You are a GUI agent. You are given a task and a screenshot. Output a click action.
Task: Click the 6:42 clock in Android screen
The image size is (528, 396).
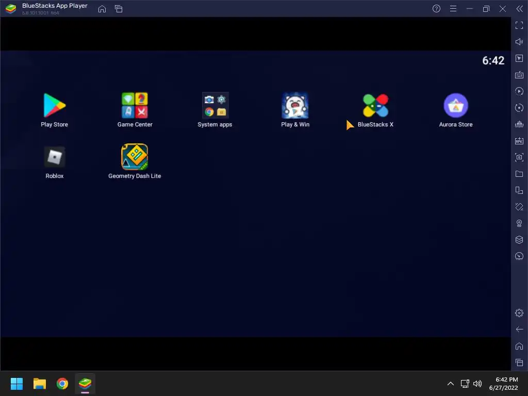coord(493,61)
